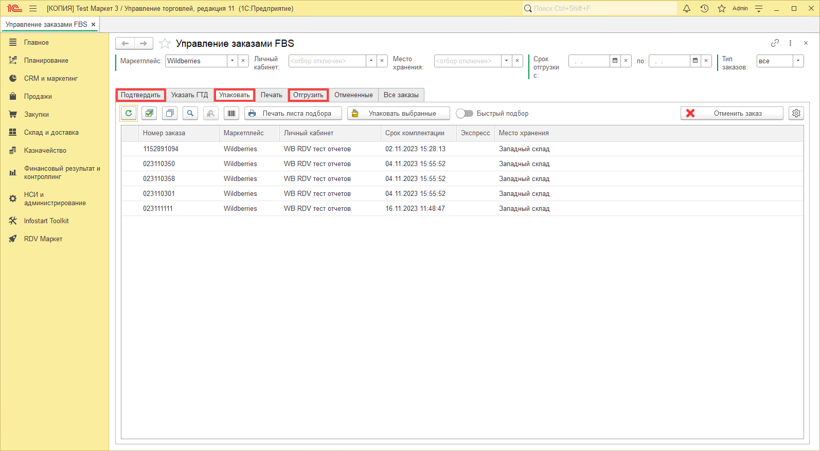Screen dimensions: 820x451
Task: Click the ship date to input
Action: pyautogui.click(x=669, y=61)
